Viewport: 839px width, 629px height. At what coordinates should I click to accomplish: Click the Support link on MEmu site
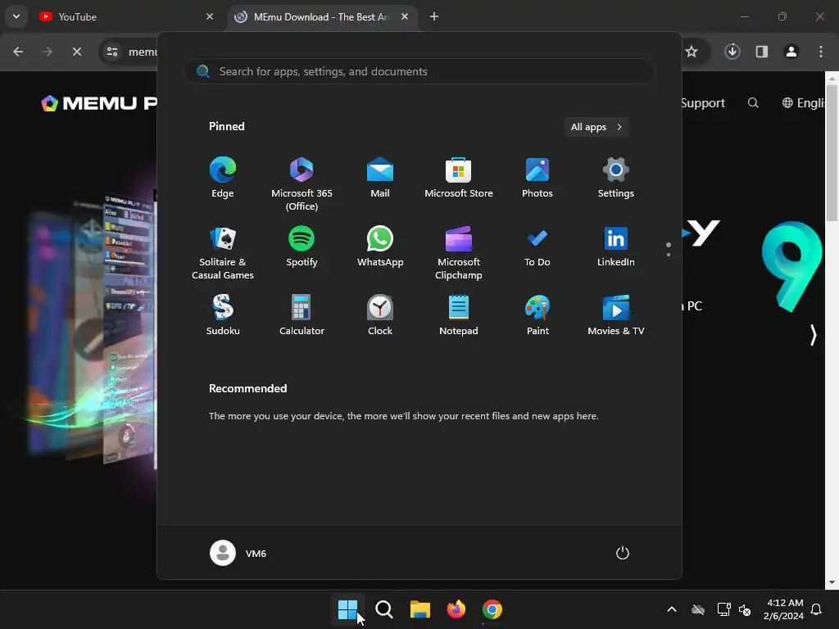click(702, 102)
